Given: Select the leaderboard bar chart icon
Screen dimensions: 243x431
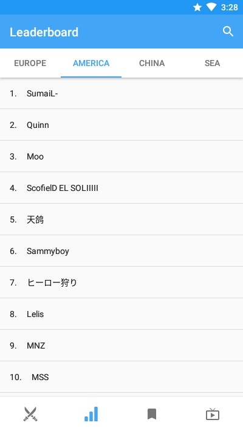Looking at the screenshot, I should point(91,414).
